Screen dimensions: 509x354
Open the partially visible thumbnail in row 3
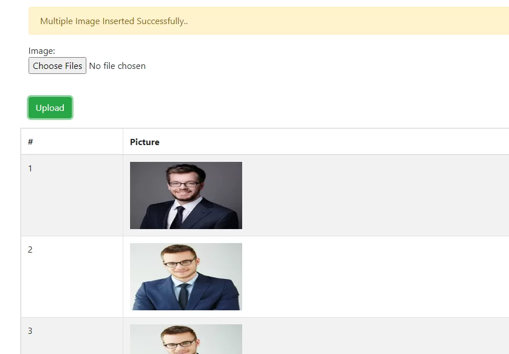[x=186, y=339]
